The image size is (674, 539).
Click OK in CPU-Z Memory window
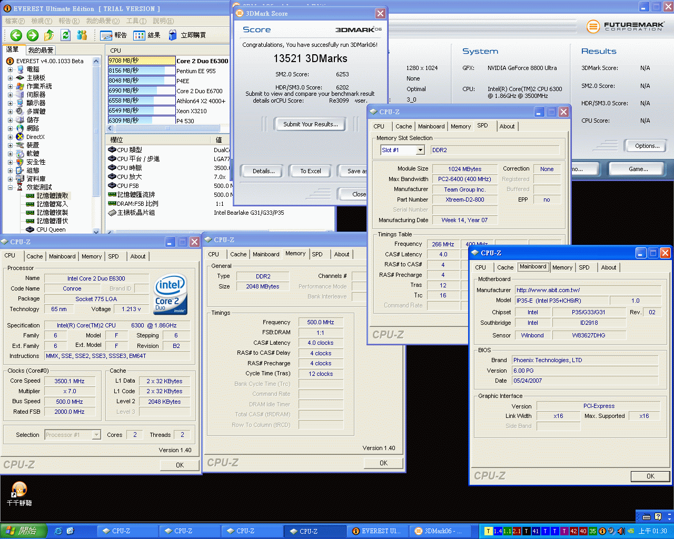click(x=383, y=463)
